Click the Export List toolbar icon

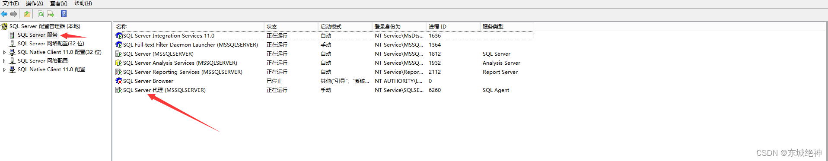(51, 14)
